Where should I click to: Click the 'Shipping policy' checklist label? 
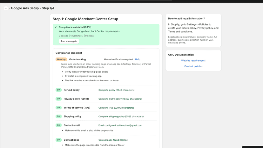[x=72, y=117]
